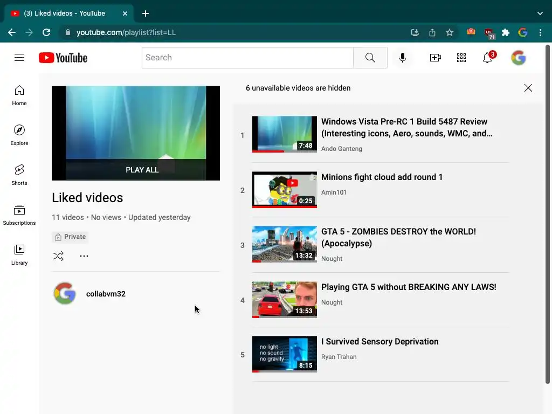Open Nought channel under GTA 5 zombies video
The height and width of the screenshot is (414, 552).
pos(332,258)
